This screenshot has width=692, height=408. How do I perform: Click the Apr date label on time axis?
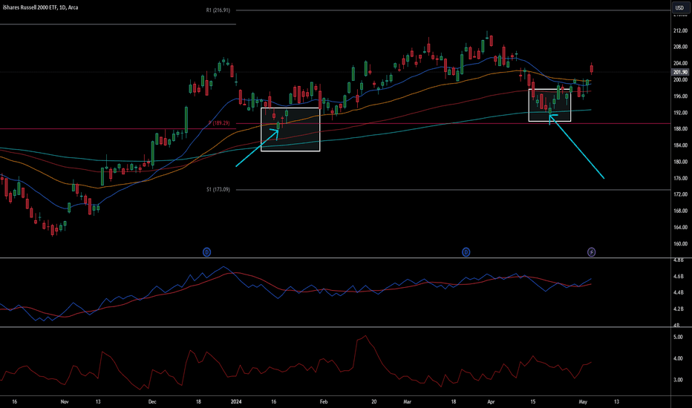(x=491, y=402)
